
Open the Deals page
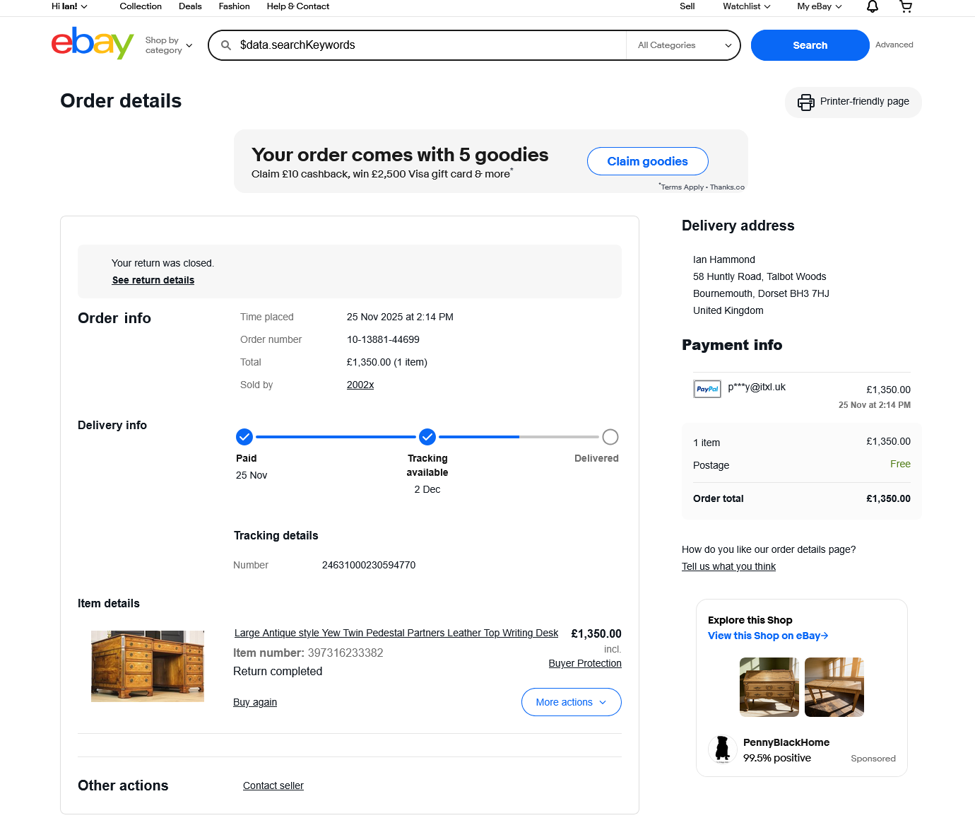[190, 6]
